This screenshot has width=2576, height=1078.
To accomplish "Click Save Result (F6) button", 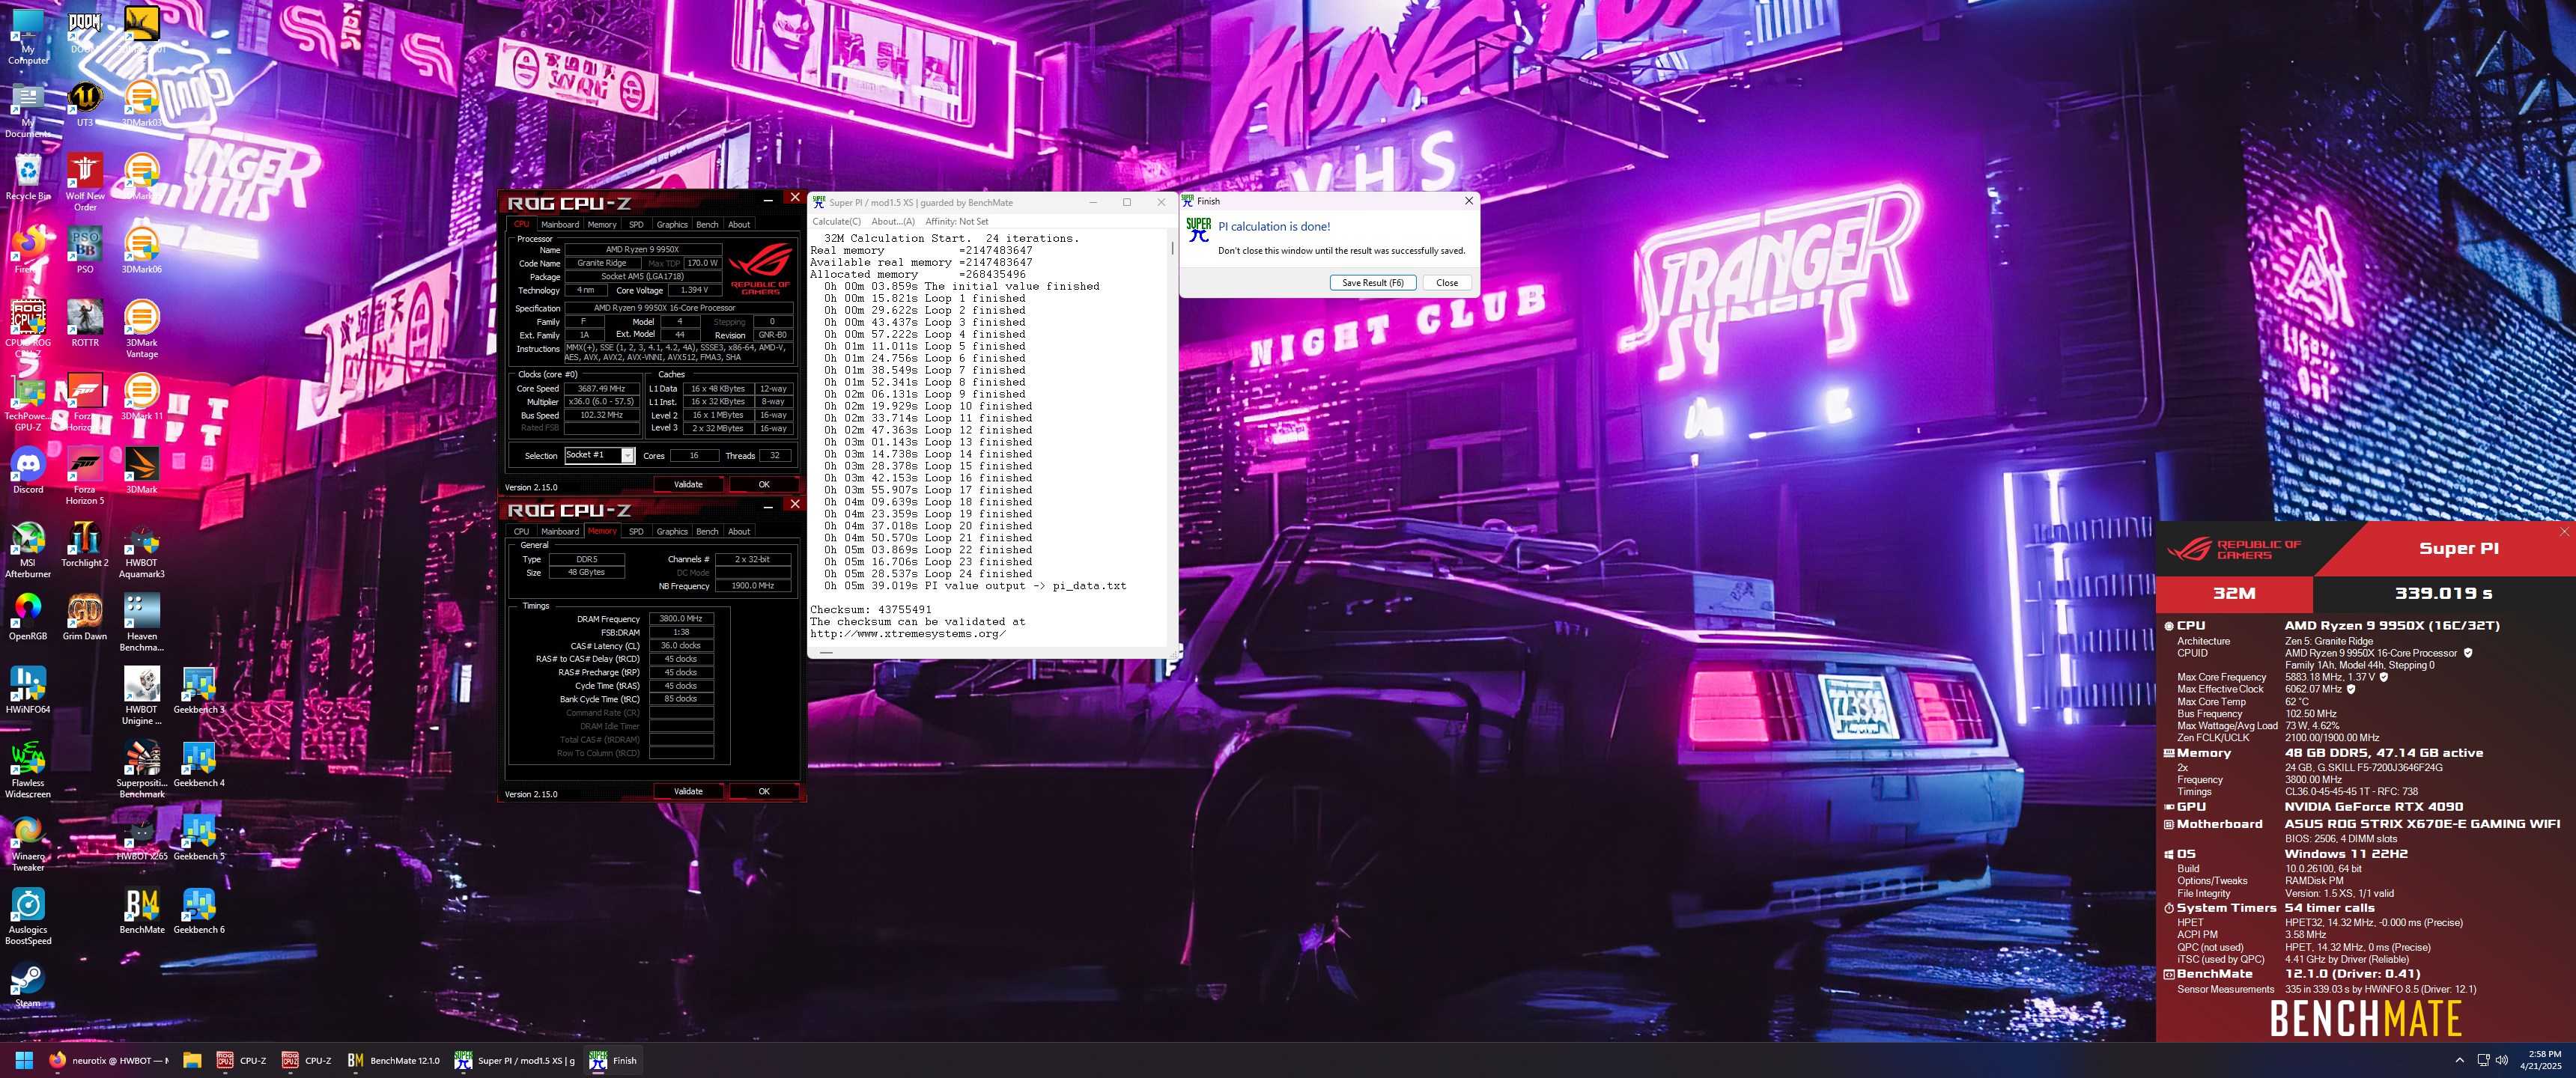I will pyautogui.click(x=1372, y=282).
